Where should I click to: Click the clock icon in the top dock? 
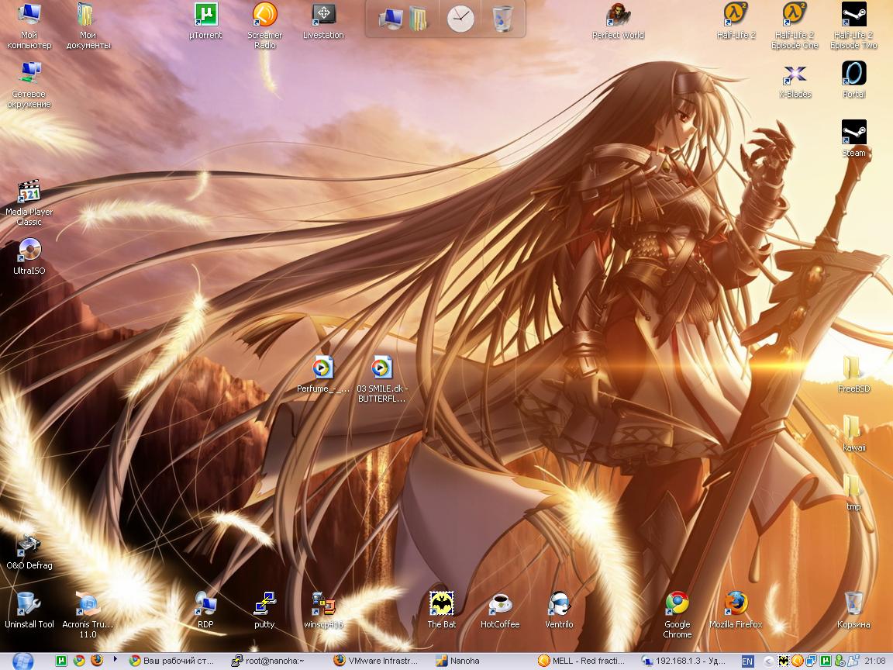pyautogui.click(x=460, y=19)
